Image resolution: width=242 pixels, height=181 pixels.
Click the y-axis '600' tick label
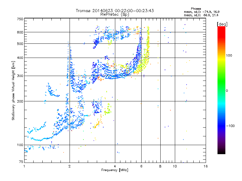[20, 32]
